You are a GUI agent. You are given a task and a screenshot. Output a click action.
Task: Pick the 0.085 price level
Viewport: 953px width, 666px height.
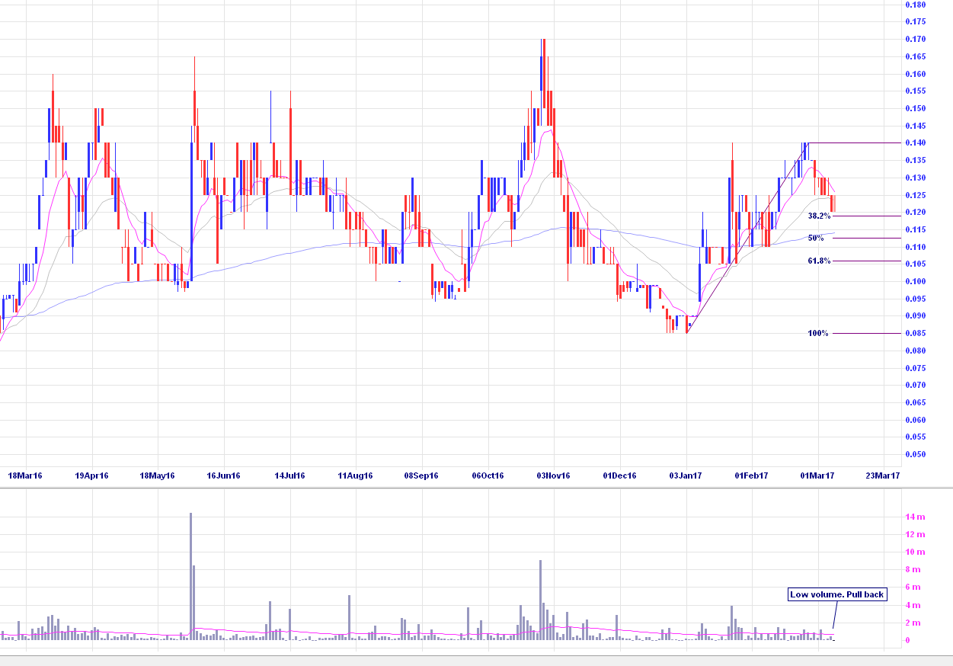tap(915, 333)
